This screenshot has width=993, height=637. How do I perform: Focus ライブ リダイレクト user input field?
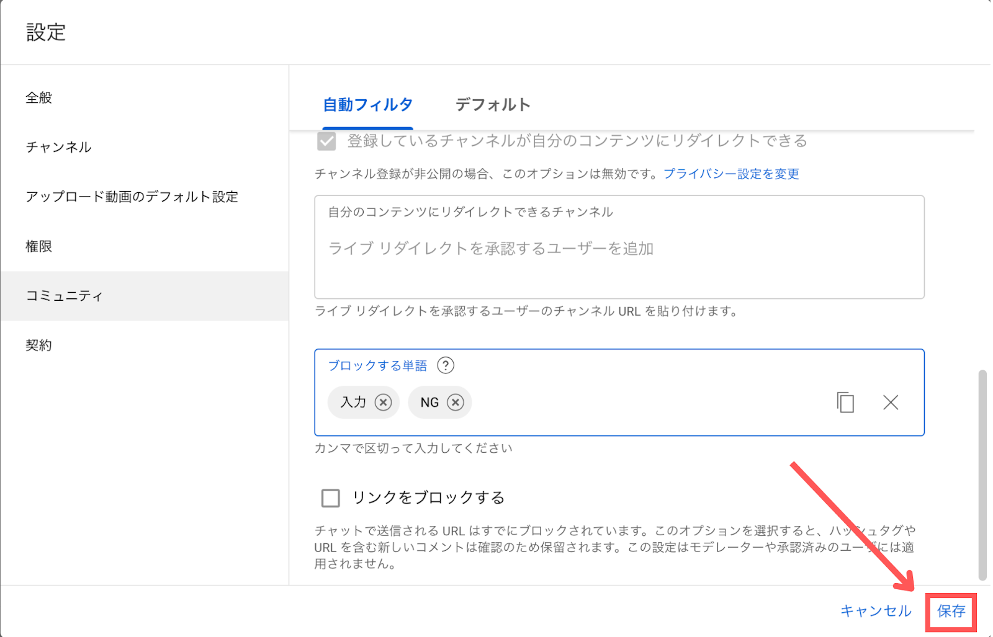tap(619, 247)
